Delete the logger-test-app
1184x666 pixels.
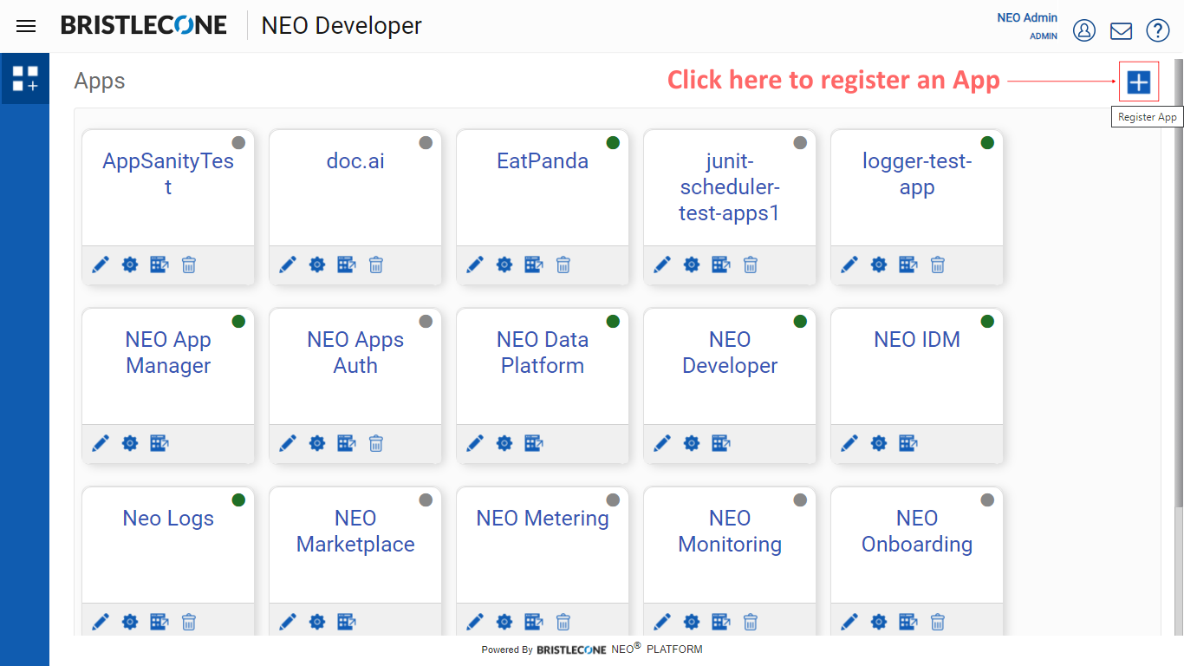click(x=938, y=264)
